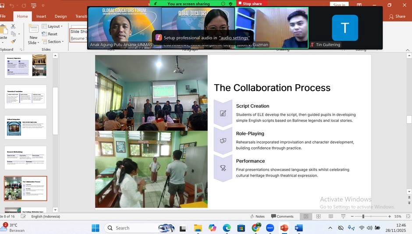
Task: Start Slide Show from status bar icon
Action: (343, 216)
